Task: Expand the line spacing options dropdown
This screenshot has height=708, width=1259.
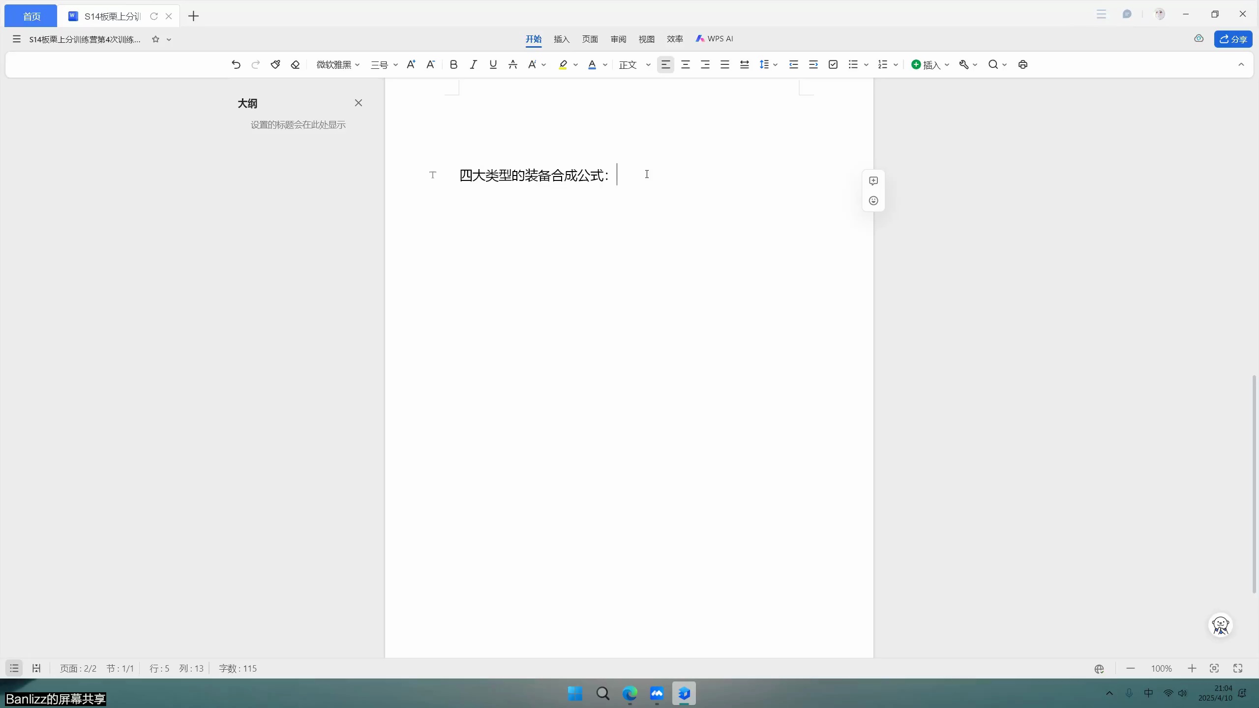Action: point(775,64)
